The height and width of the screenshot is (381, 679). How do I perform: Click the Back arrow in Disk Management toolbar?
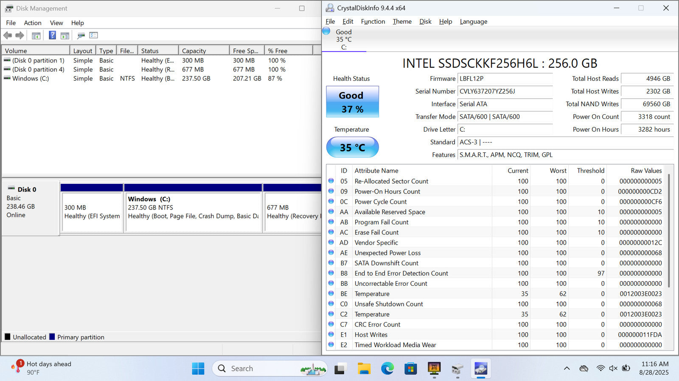pyautogui.click(x=8, y=36)
